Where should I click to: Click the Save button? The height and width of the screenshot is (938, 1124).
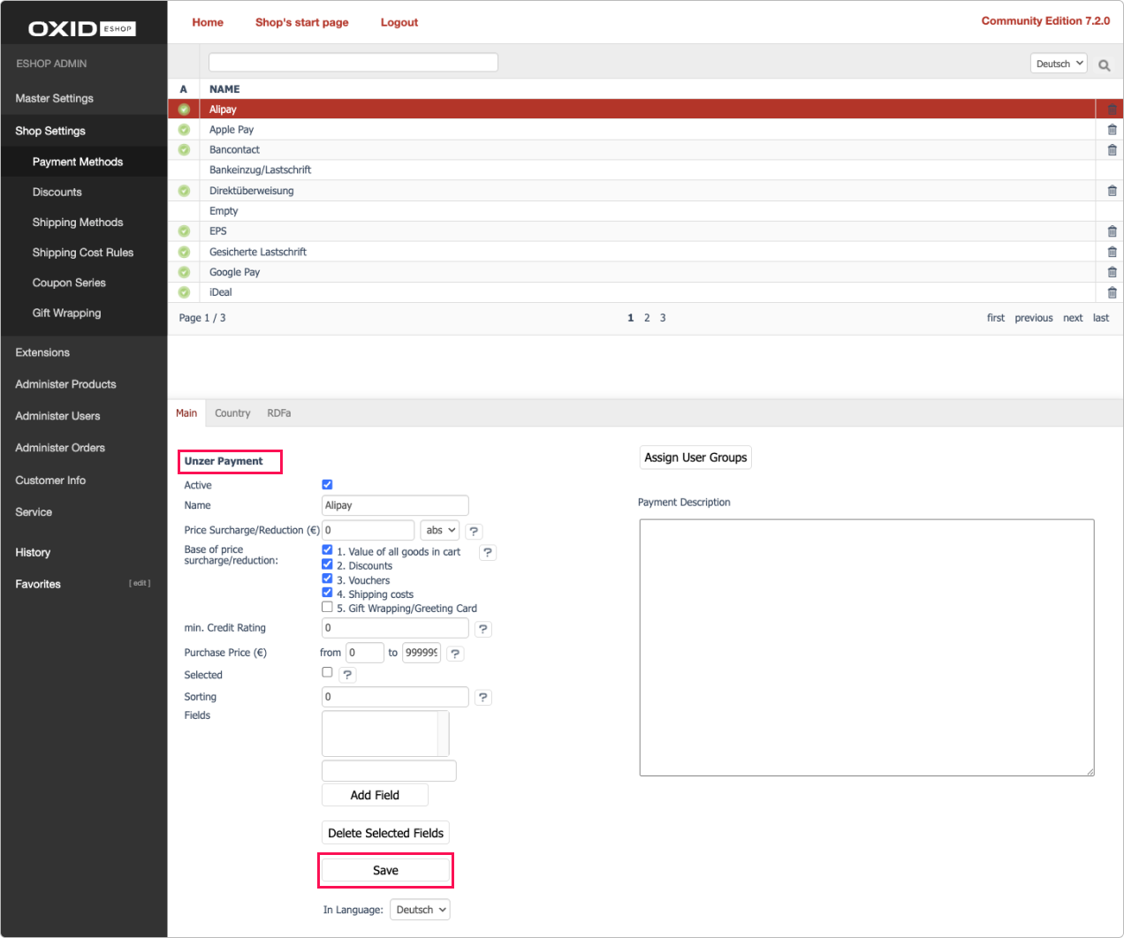coord(385,870)
